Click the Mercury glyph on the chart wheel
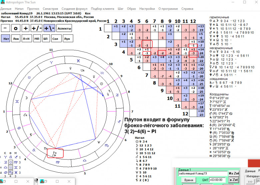This screenshot has width=260, height=185. (94, 77)
